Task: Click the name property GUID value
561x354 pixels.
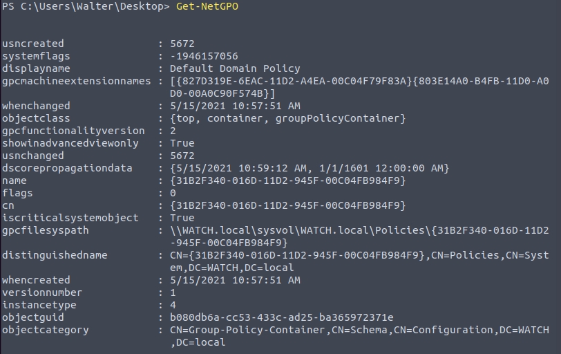Action: point(287,180)
